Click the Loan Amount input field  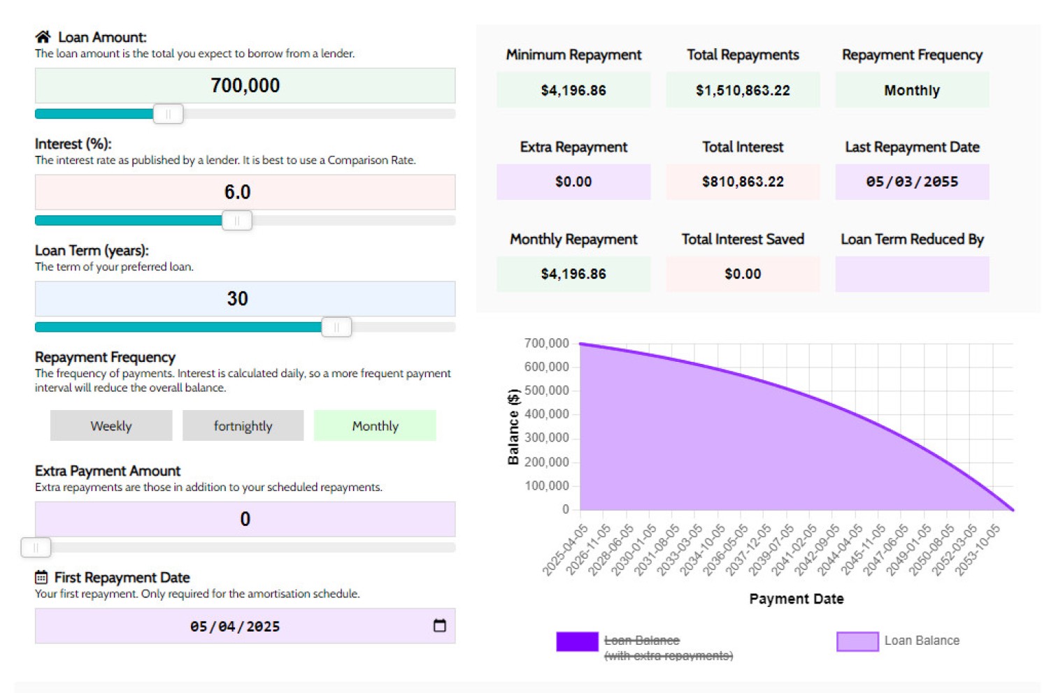pyautogui.click(x=245, y=86)
